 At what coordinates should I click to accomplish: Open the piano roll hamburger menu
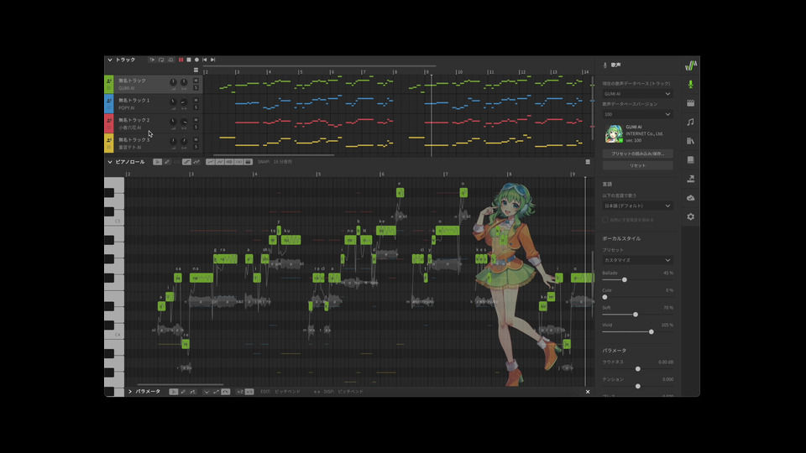point(588,162)
